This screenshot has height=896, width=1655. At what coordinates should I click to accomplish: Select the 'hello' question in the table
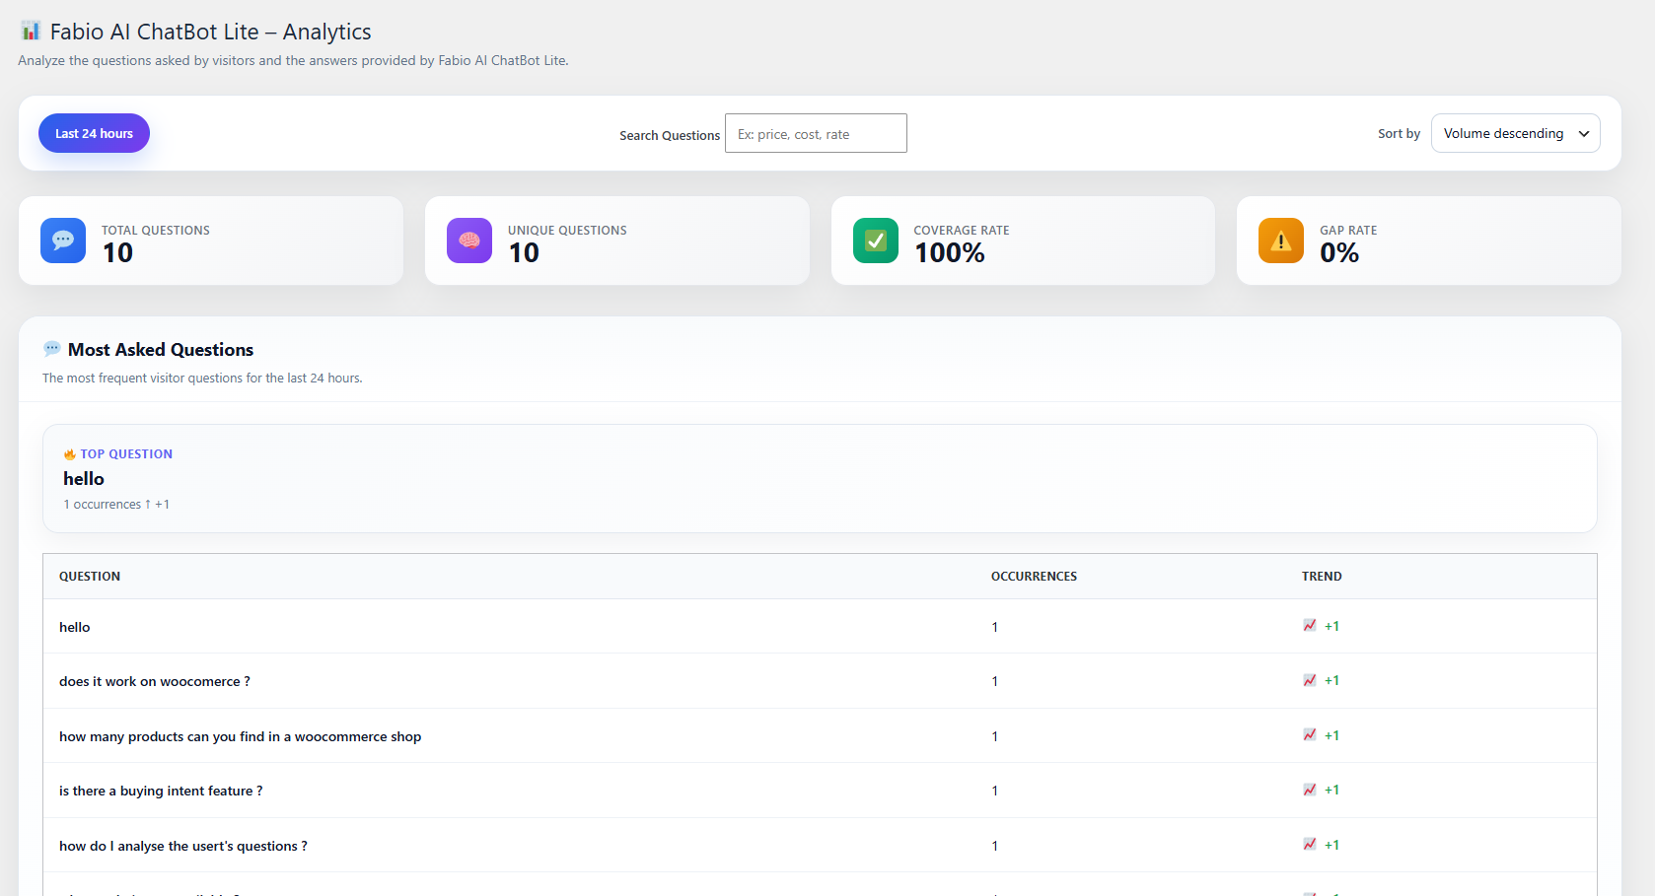point(75,627)
